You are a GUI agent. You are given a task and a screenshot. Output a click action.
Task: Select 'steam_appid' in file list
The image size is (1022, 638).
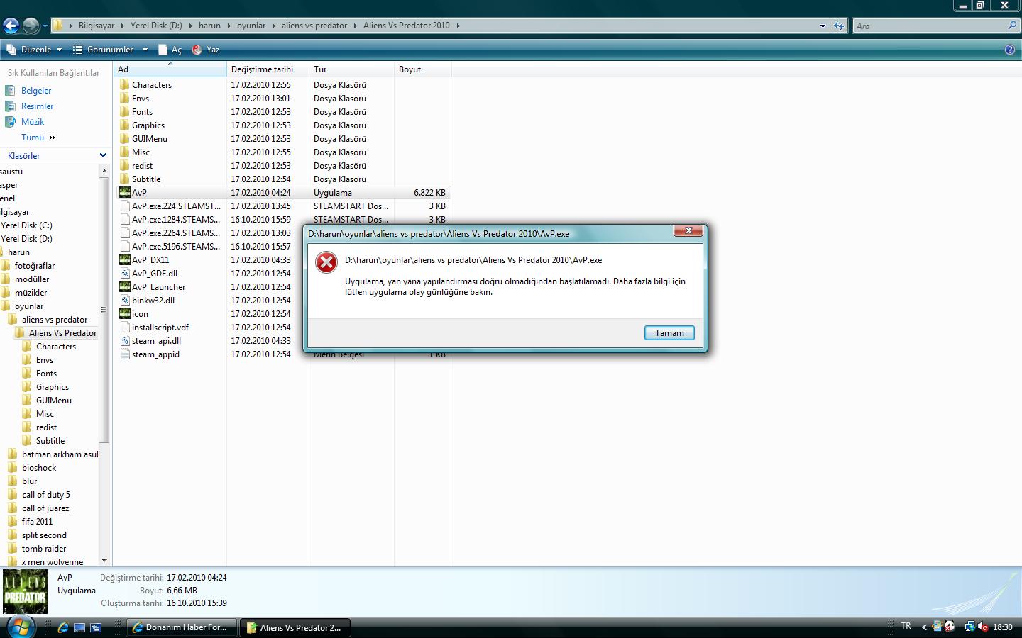pyautogui.click(x=155, y=354)
